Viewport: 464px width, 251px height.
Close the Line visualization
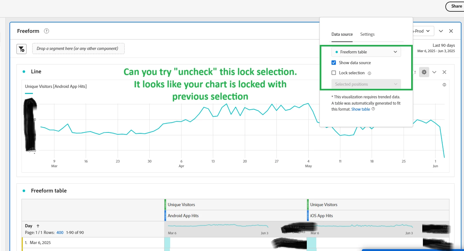click(444, 72)
